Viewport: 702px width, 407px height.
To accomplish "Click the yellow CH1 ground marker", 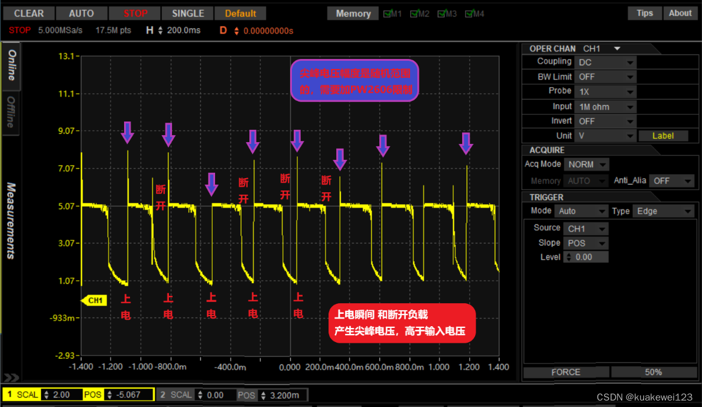I will [x=94, y=300].
